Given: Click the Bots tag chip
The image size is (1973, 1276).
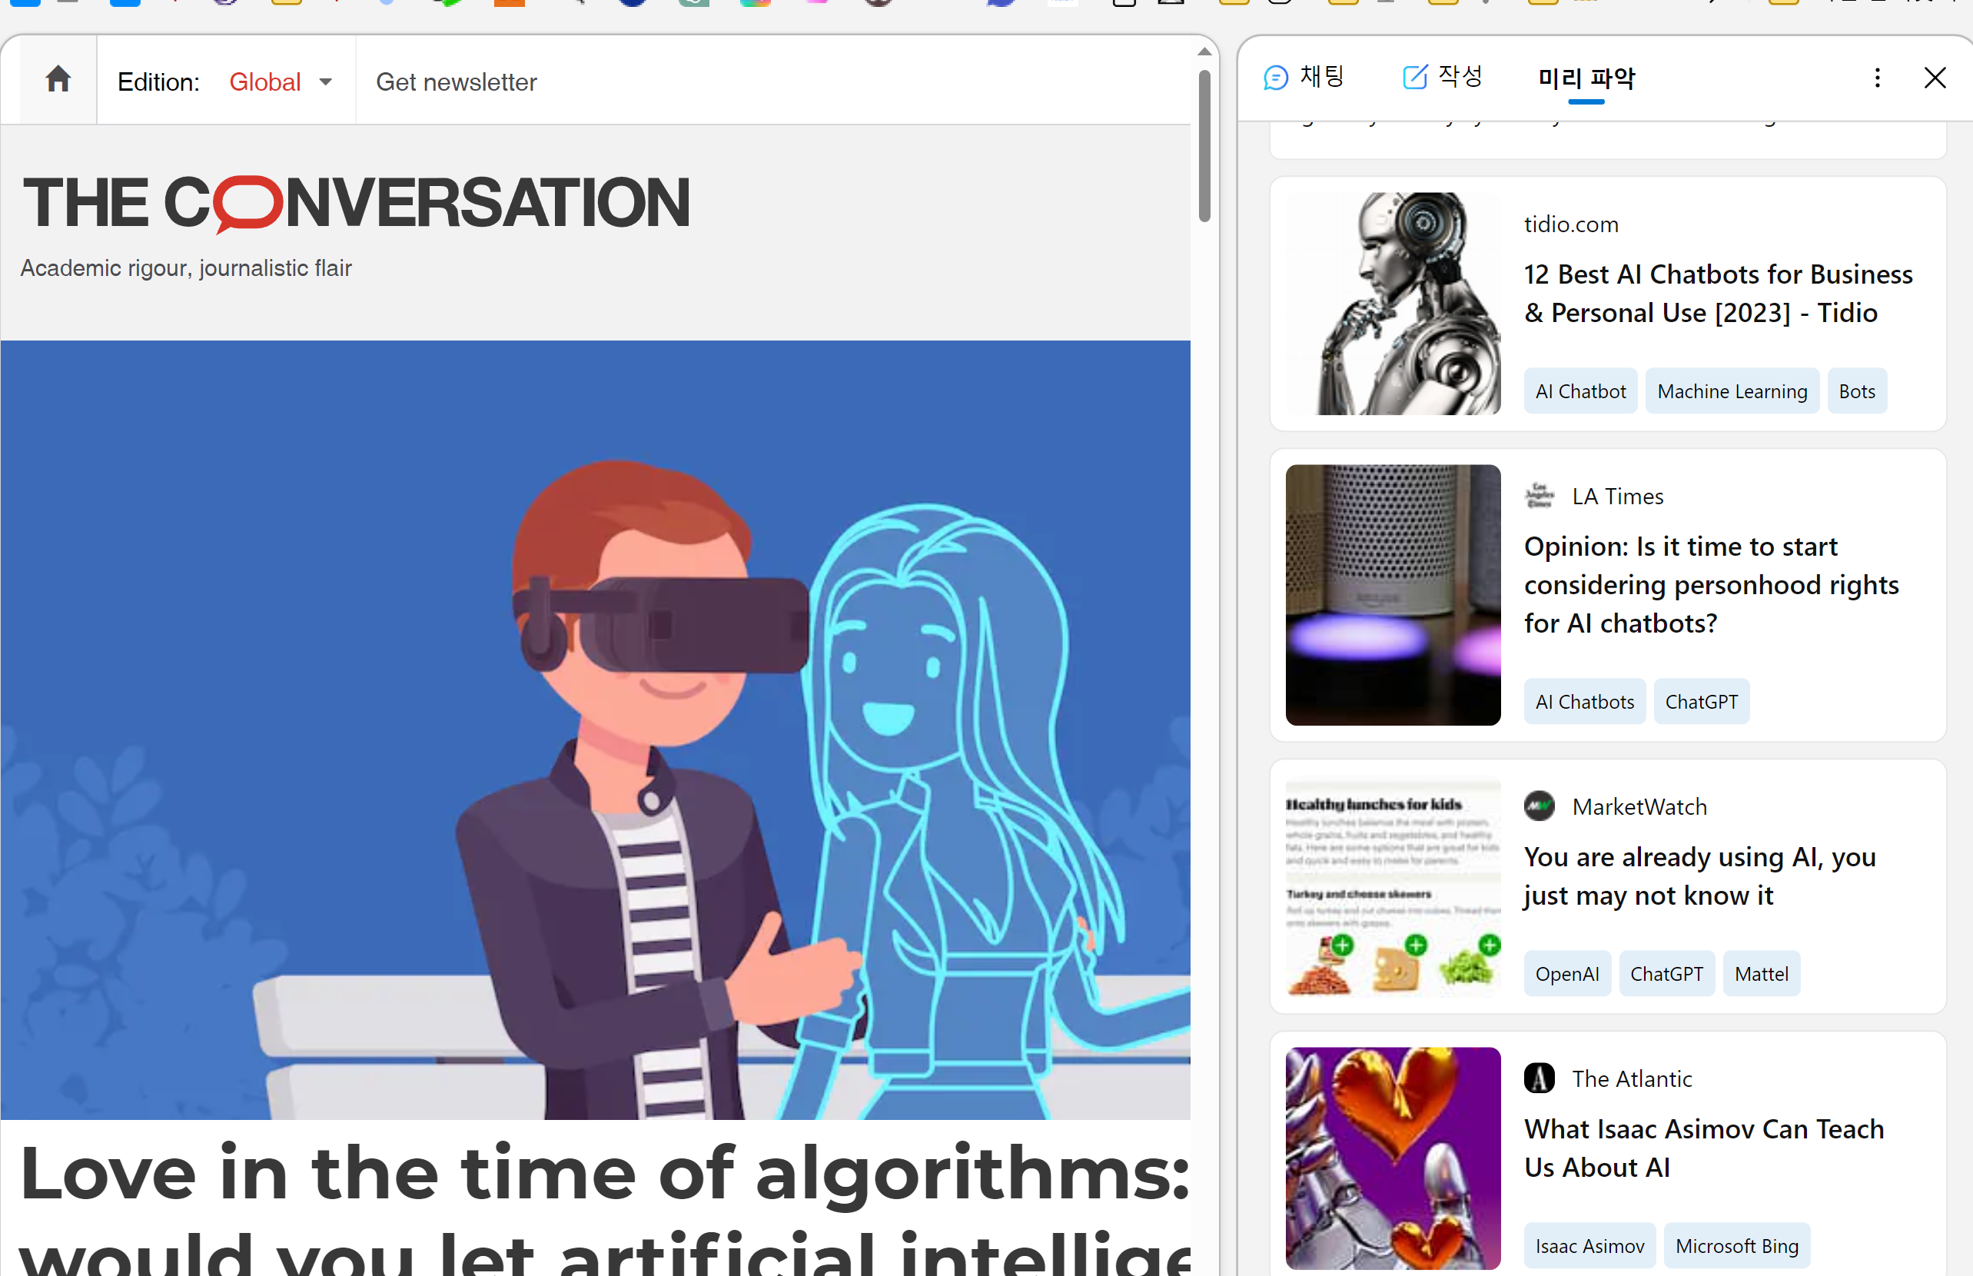Looking at the screenshot, I should tap(1856, 391).
